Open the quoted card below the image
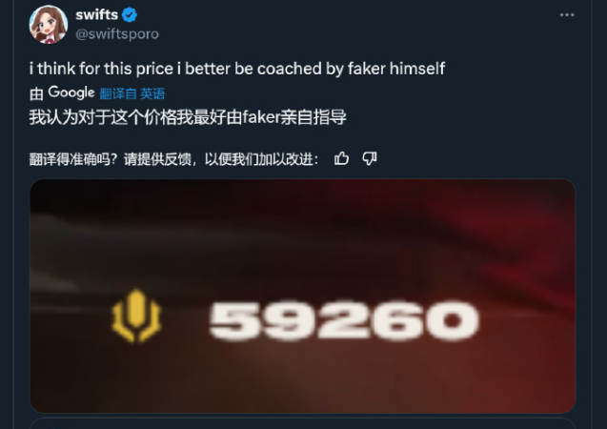Screen dimensions: 607x429 (x=303, y=423)
